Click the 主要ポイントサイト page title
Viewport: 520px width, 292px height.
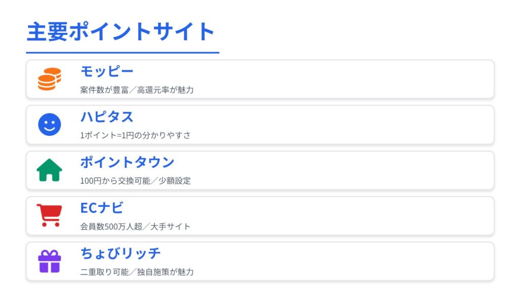click(121, 32)
